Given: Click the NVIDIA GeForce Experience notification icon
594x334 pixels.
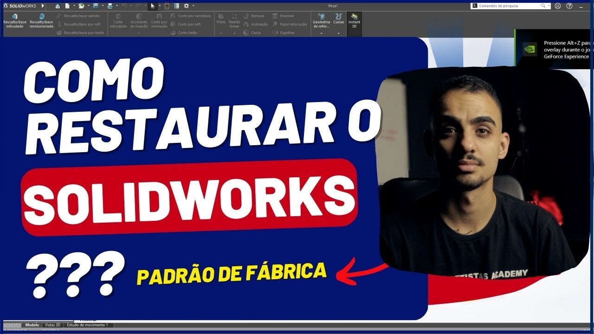Looking at the screenshot, I should pos(530,49).
